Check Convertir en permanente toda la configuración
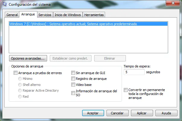 pyautogui.click(x=126, y=90)
